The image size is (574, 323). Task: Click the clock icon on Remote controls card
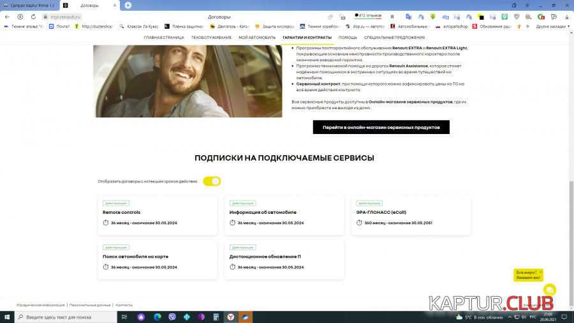pyautogui.click(x=106, y=223)
